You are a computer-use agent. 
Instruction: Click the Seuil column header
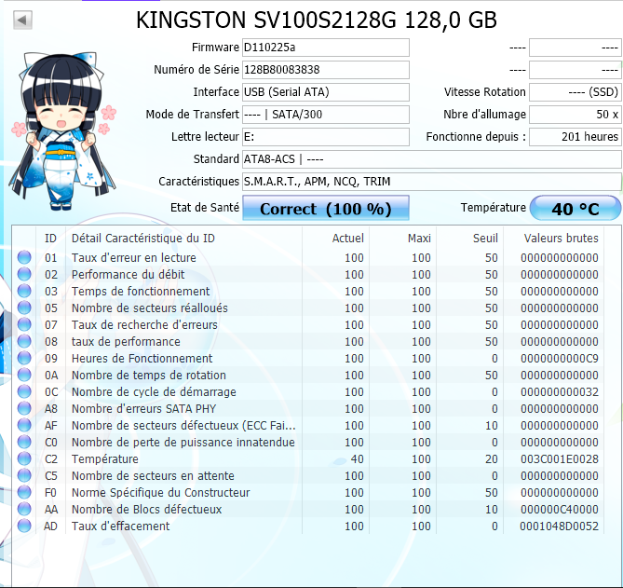(470, 239)
